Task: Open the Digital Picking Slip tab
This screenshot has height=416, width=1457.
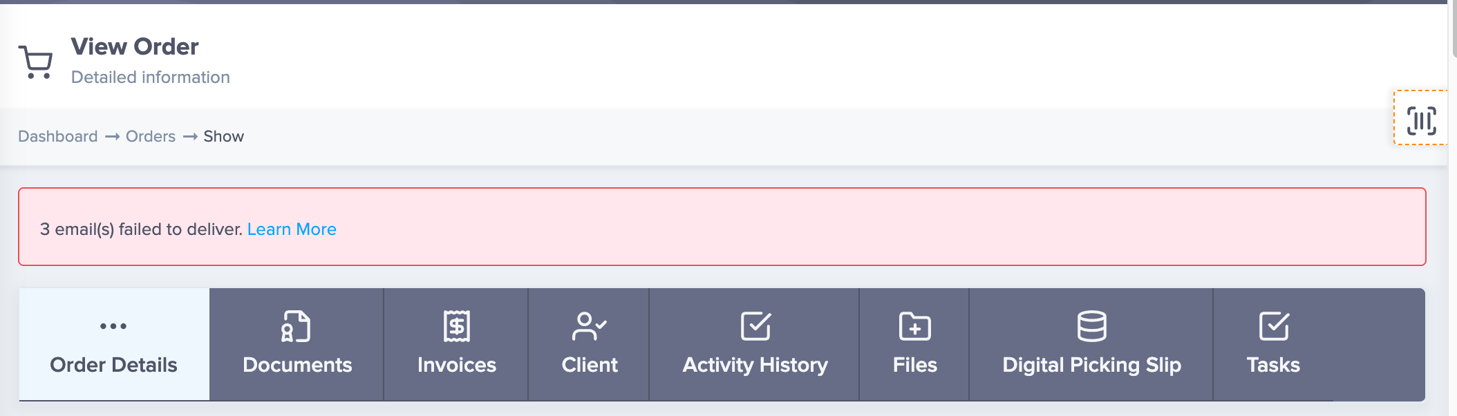Action: pos(1091,344)
